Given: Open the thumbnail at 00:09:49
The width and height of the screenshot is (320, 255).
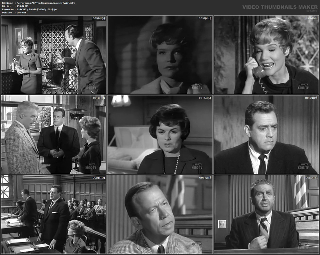Looking at the screenshot, I should coord(160,55).
